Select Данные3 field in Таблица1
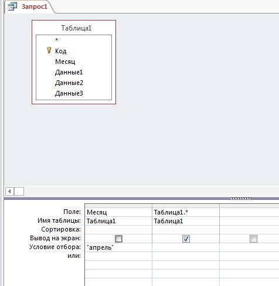The width and height of the screenshot is (279, 286). click(69, 93)
